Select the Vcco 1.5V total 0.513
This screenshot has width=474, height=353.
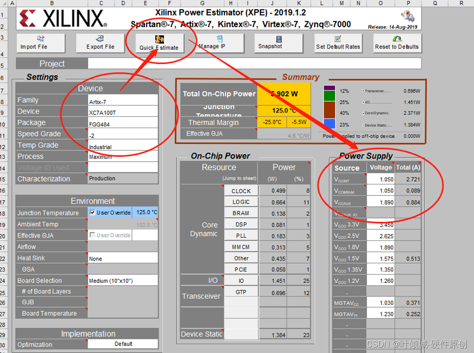408,258
